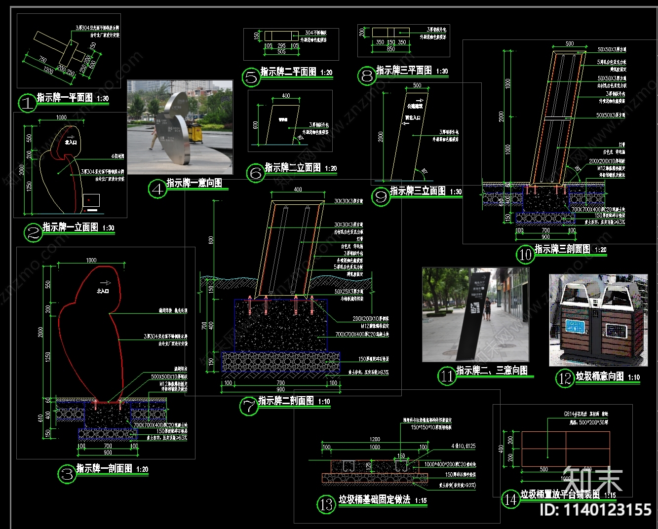Select title 指示牌一剖面图 1:20

[x=112, y=468]
